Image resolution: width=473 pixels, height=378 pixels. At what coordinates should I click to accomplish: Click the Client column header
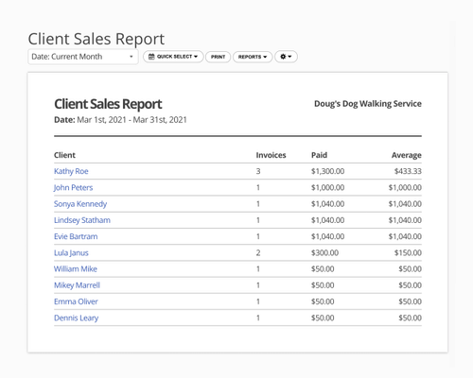pyautogui.click(x=64, y=155)
